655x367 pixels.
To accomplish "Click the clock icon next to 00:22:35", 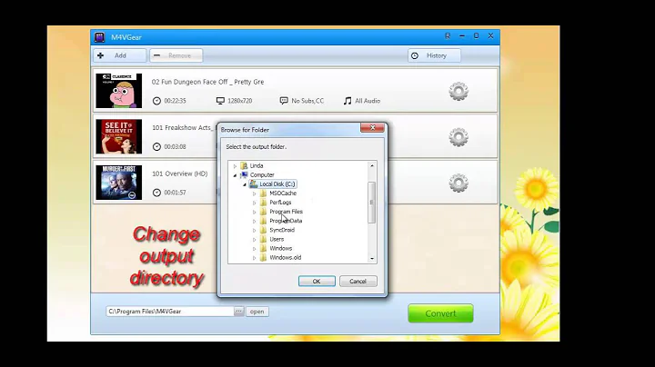I will (156, 101).
